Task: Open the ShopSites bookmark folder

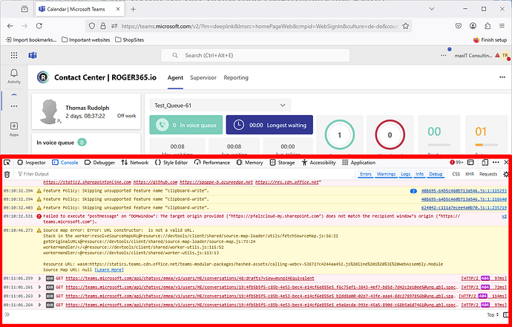Action: (130, 39)
